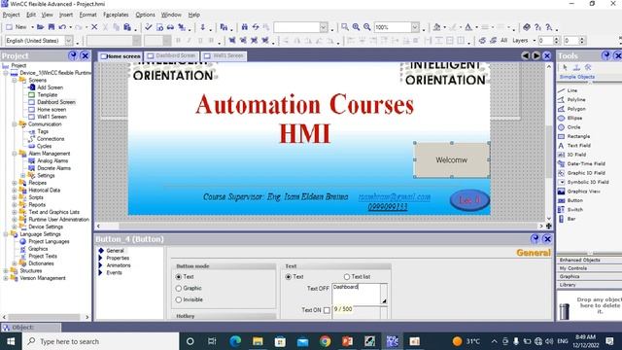Click the delete X icon in toolbar
This screenshot has width=622, height=350.
(94, 27)
